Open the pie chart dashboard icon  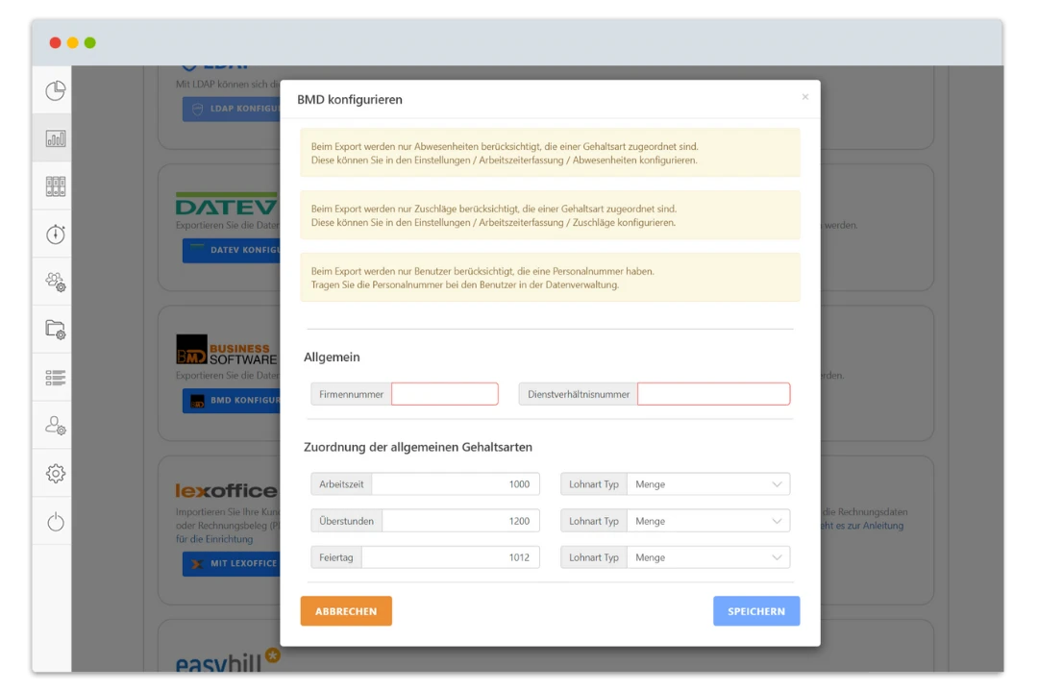click(56, 91)
